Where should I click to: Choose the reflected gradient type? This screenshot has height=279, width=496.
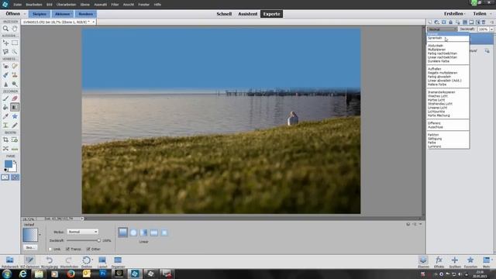154,232
